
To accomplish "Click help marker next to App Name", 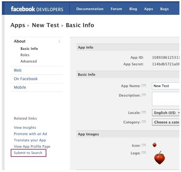I will [x=144, y=86].
